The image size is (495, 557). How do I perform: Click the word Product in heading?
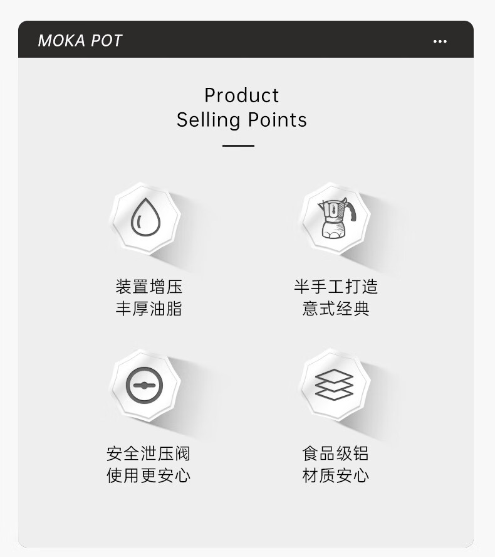point(242,95)
